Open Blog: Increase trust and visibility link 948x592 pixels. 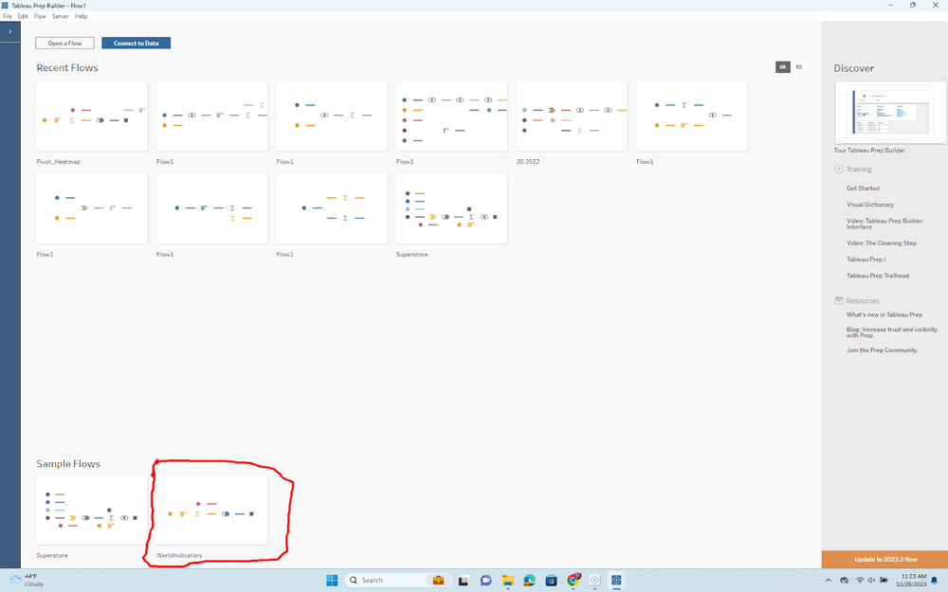click(892, 332)
